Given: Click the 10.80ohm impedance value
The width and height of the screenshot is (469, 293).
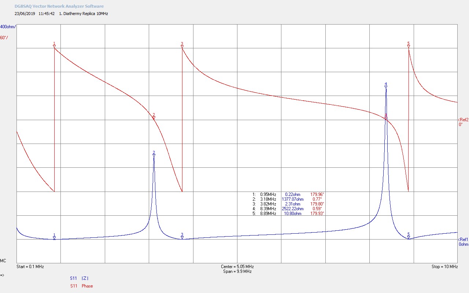Looking at the screenshot, I should coord(293,214).
